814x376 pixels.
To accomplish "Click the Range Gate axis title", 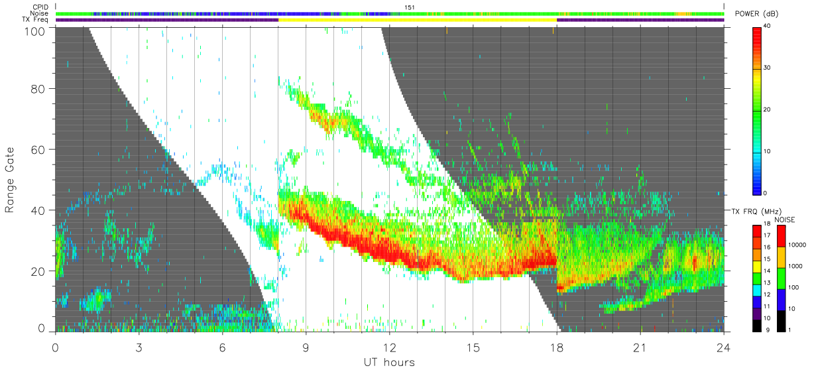I will coord(11,179).
